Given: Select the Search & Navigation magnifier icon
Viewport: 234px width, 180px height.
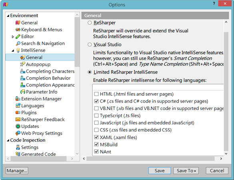Looking at the screenshot, I should [x=18, y=44].
